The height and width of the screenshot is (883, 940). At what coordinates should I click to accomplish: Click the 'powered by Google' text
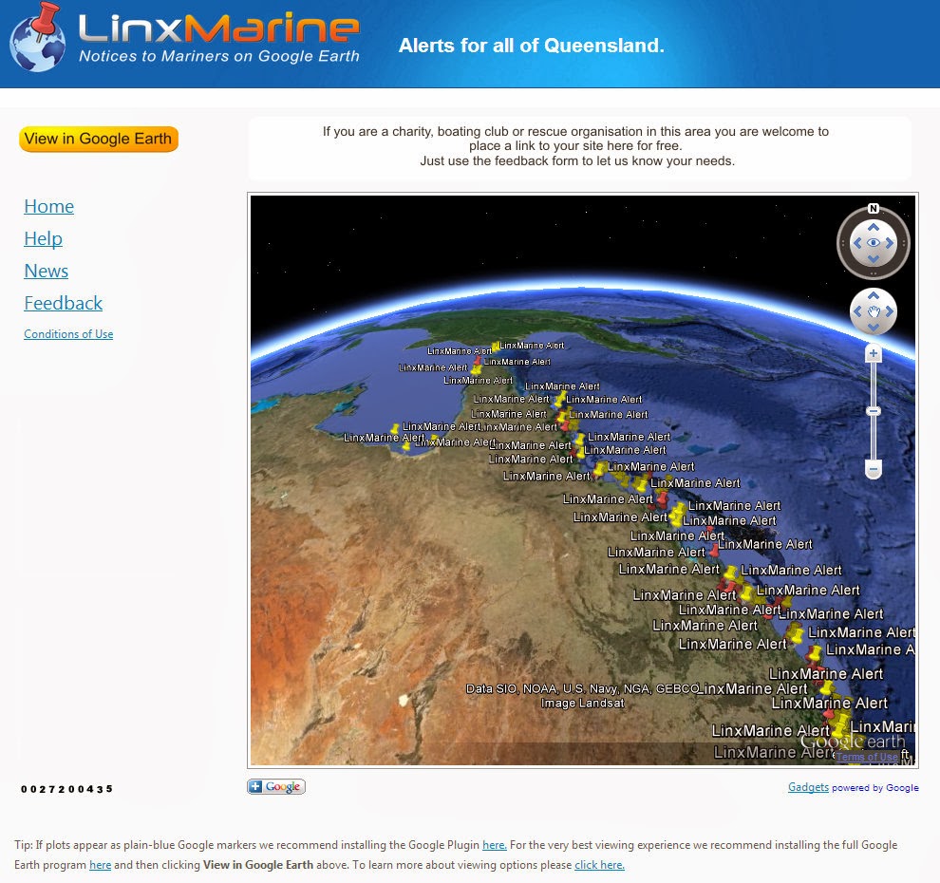click(x=875, y=788)
